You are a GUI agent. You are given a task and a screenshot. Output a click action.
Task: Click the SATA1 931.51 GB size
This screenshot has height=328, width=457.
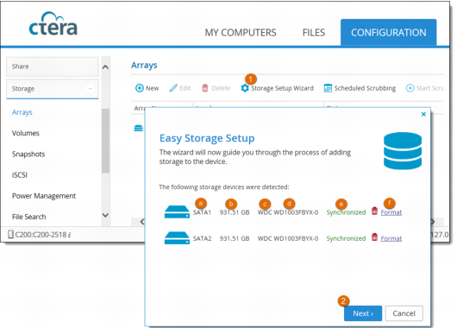pos(235,212)
